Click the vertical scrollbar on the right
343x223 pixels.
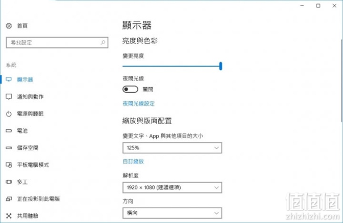pyautogui.click(x=341, y=80)
